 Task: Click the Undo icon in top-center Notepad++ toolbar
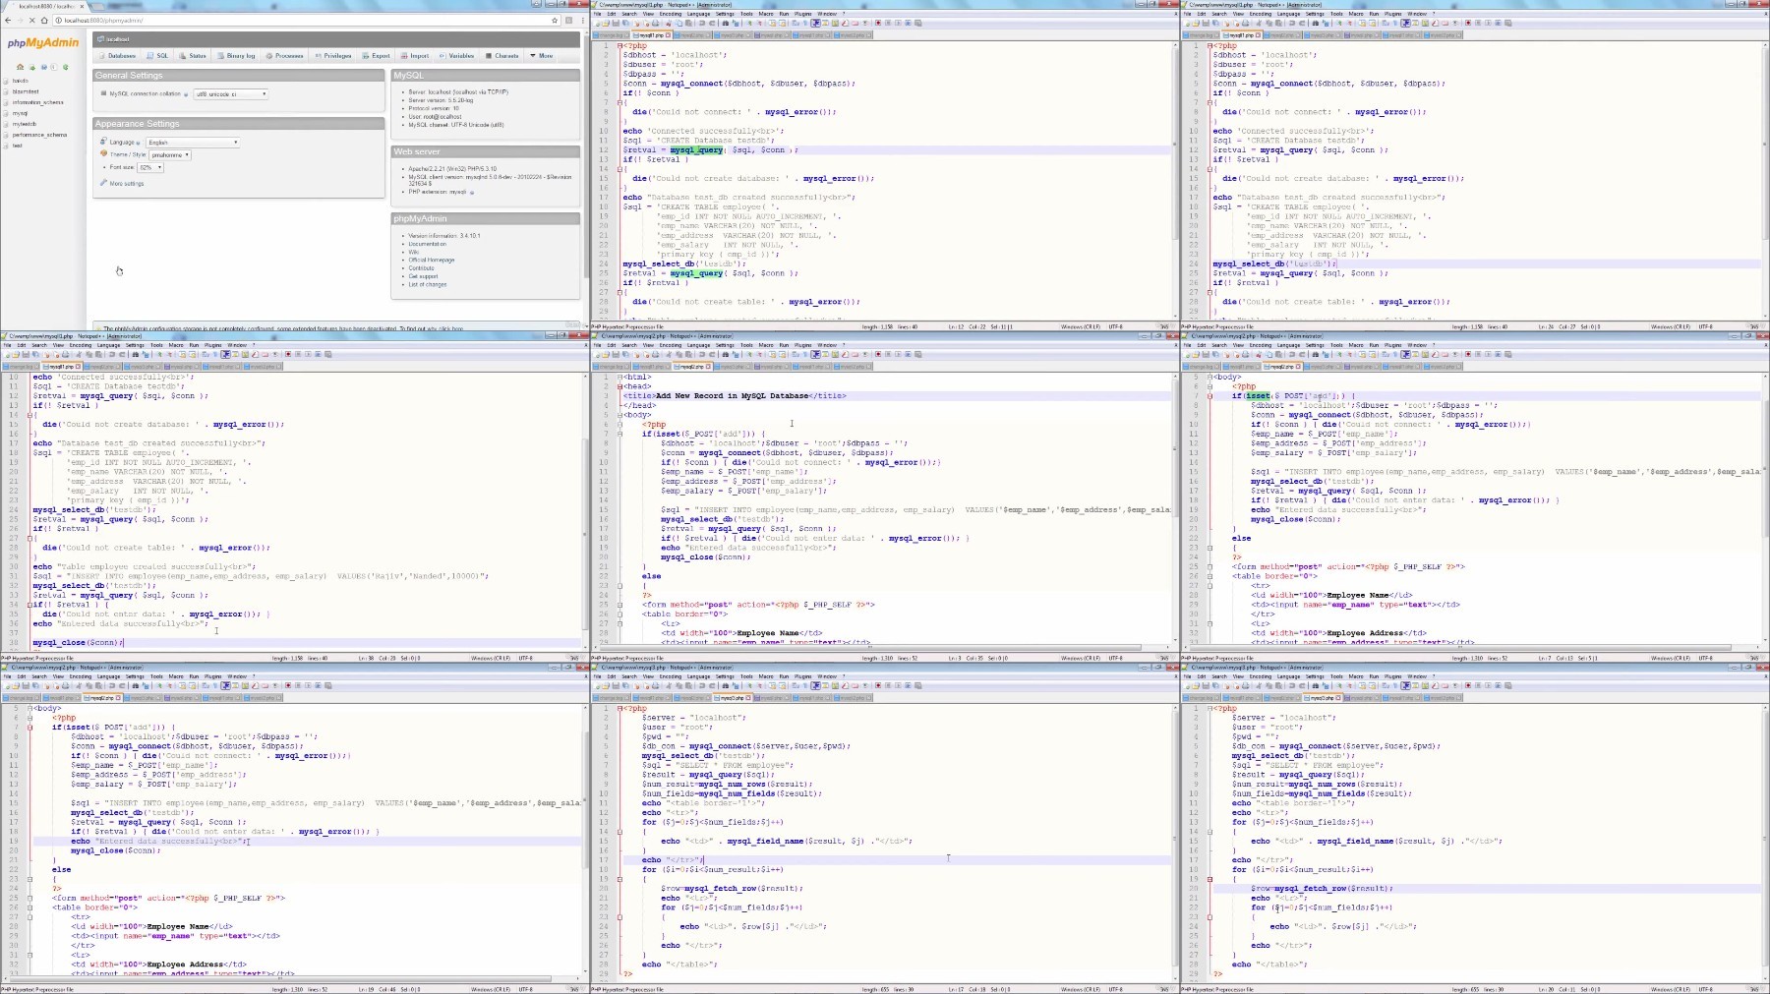[x=702, y=24]
